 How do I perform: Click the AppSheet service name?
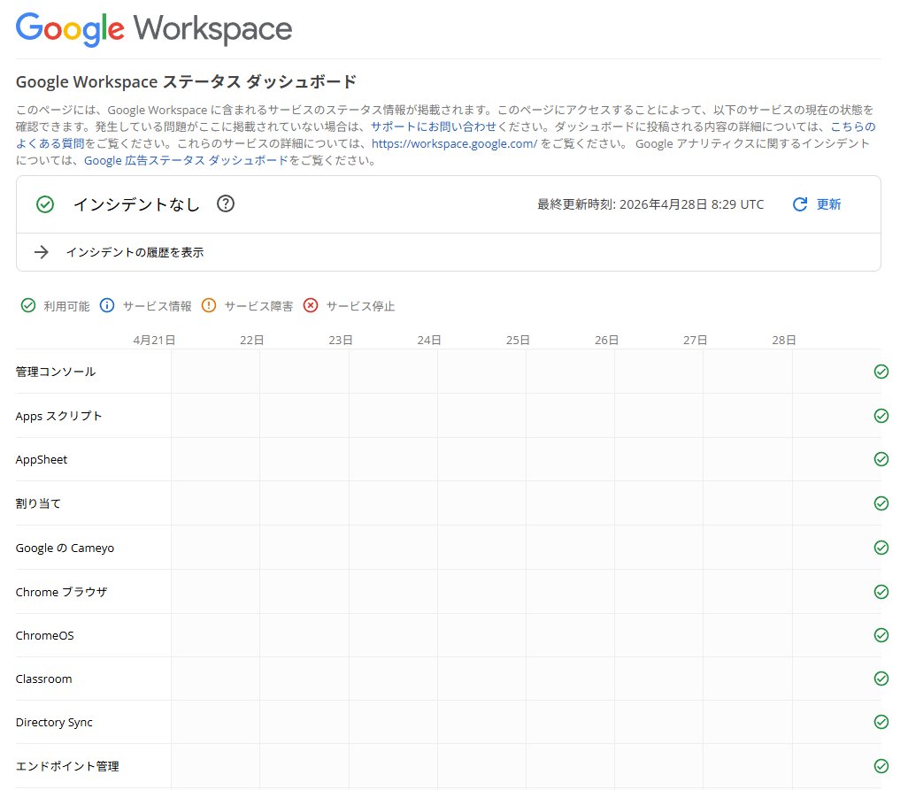(41, 459)
